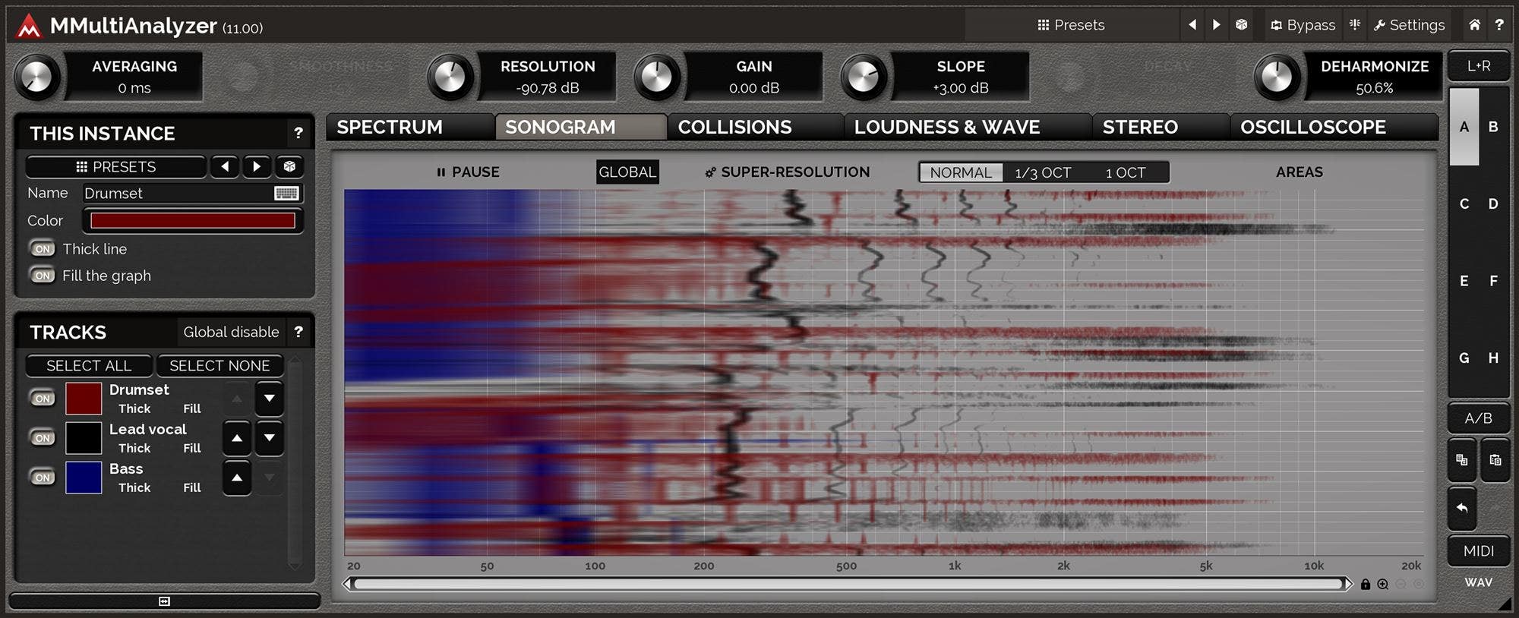The image size is (1519, 618).
Task: Open the channel mode icon beside Bypass
Action: [1355, 25]
